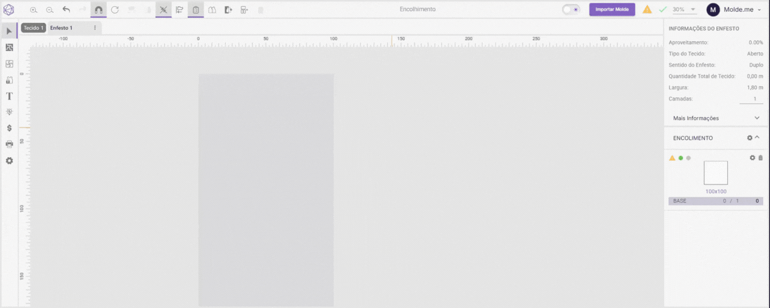Open the 30% zoom level dropdown

[684, 10]
